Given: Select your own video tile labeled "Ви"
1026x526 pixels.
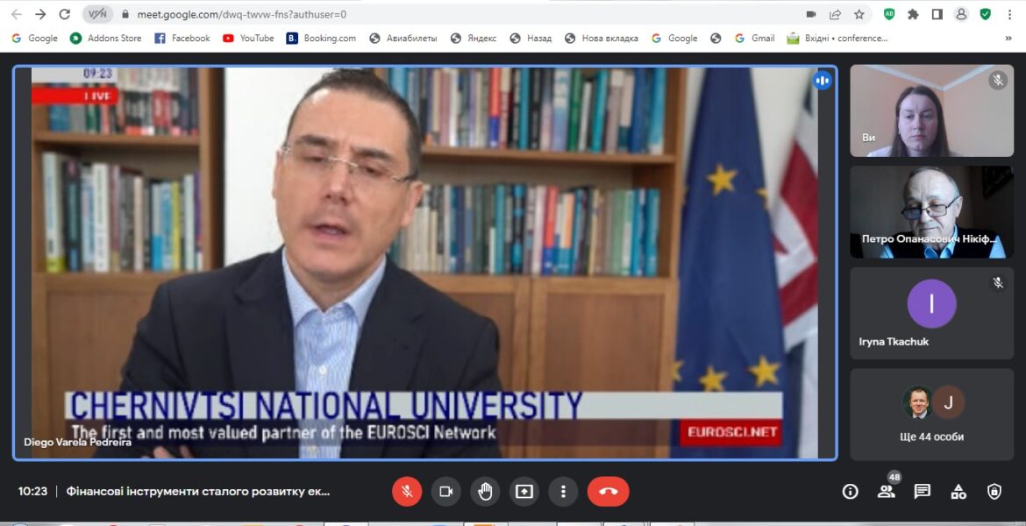Looking at the screenshot, I should [x=932, y=110].
